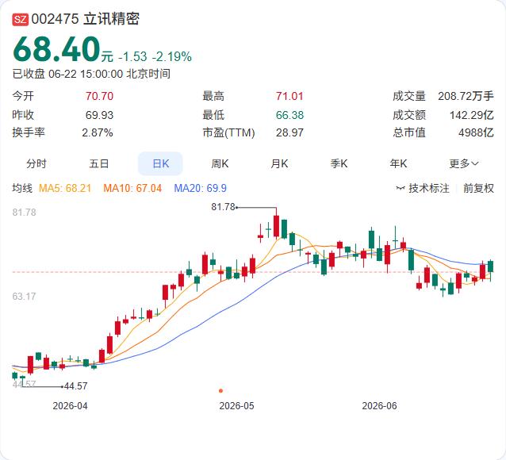This screenshot has width=506, height=460.
Task: Switch to the 年K yearly chart tab
Action: [398, 163]
